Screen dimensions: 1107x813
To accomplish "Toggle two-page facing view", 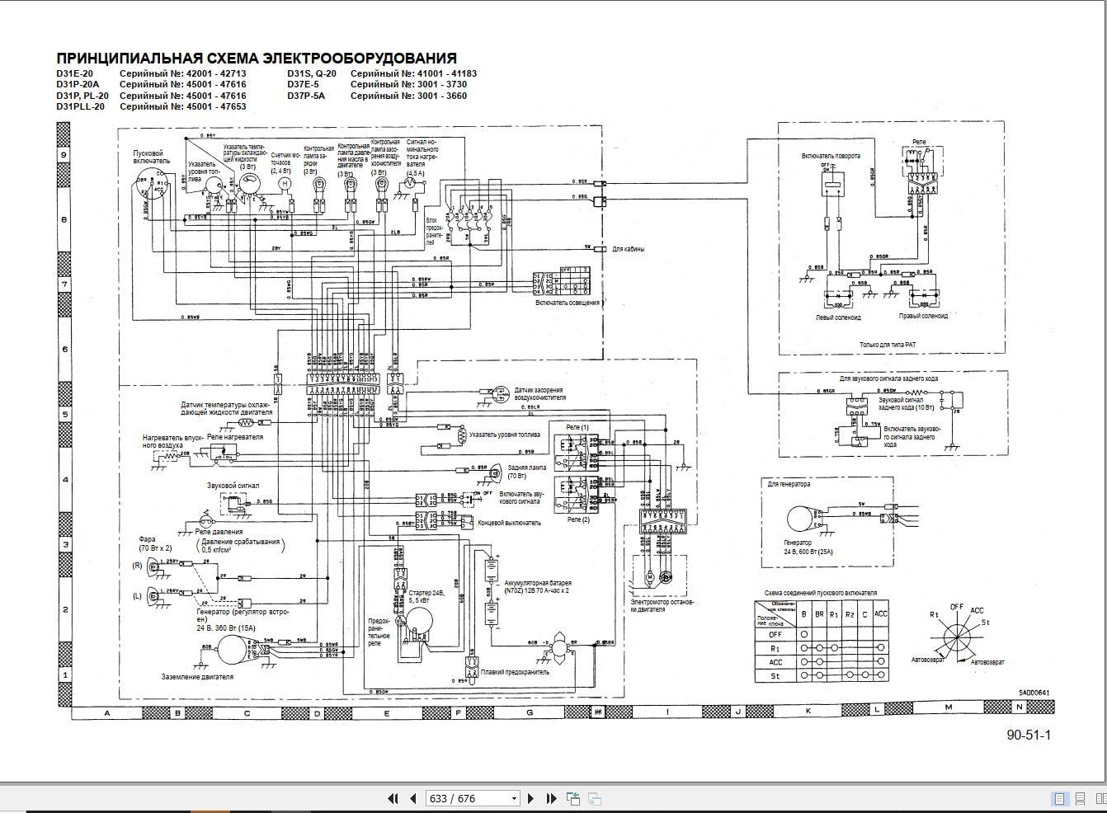I will coord(1100,798).
